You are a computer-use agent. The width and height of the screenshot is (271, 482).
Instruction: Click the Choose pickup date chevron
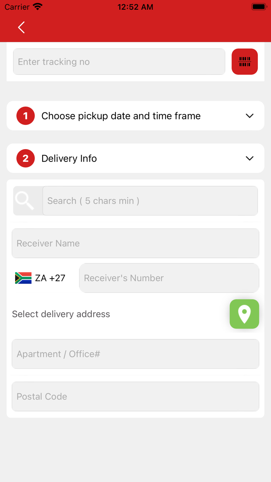[250, 115]
